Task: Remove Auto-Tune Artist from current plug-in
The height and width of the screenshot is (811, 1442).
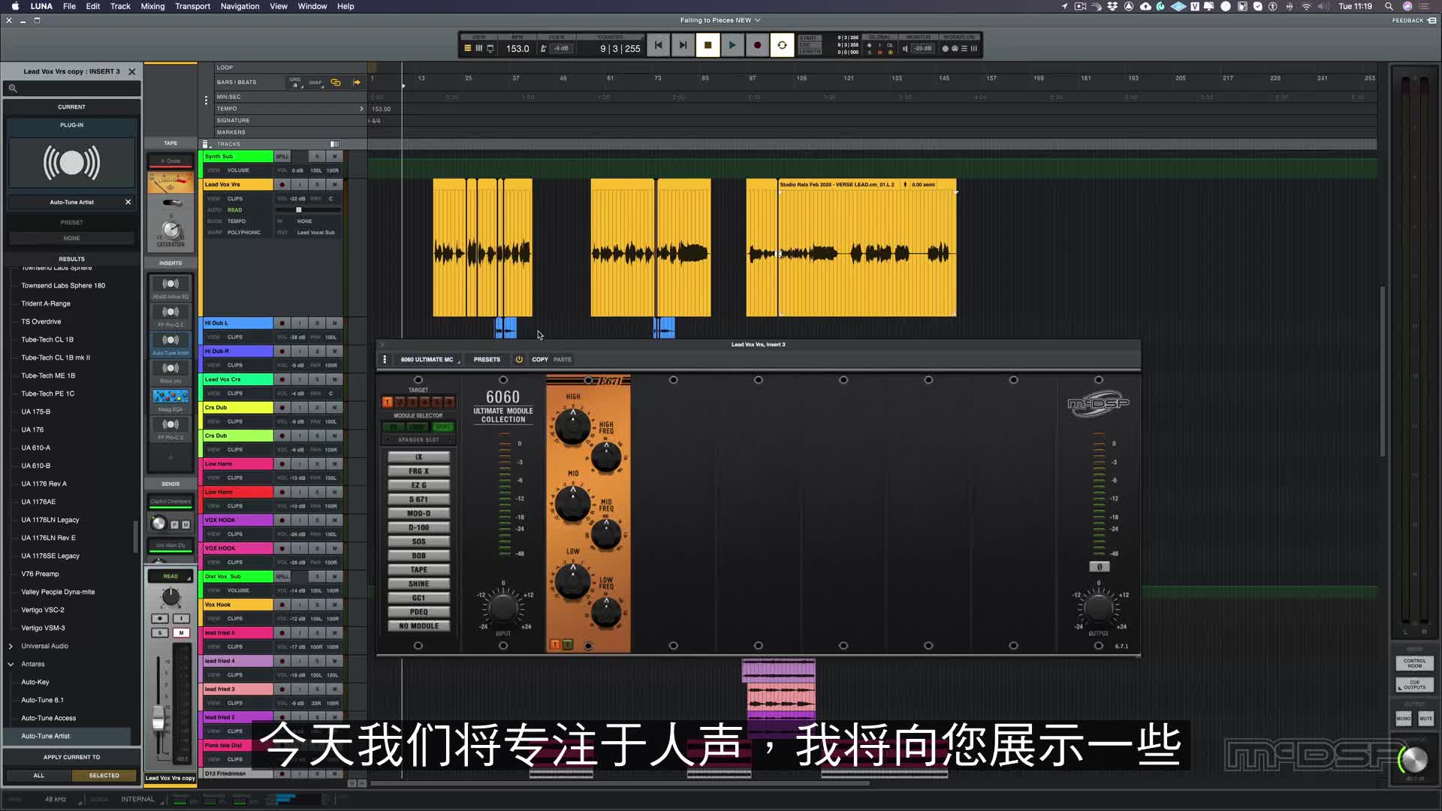Action: coord(128,202)
